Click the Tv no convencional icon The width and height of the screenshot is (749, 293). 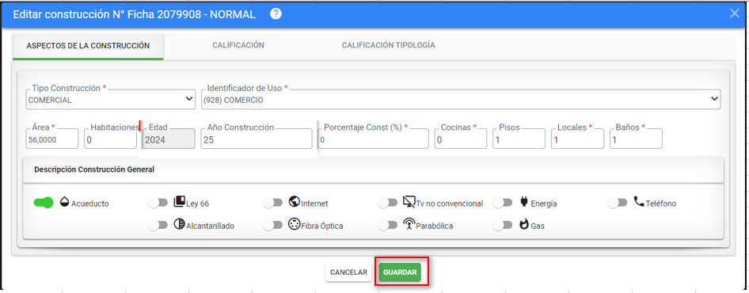click(x=409, y=202)
